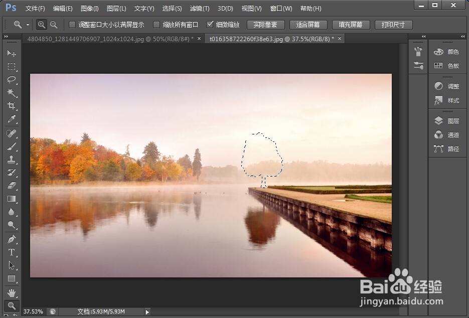Select the Move tool
The image size is (469, 318).
[x=12, y=54]
